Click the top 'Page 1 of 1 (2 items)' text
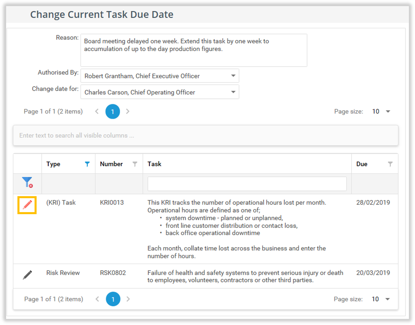 pyautogui.click(x=53, y=111)
